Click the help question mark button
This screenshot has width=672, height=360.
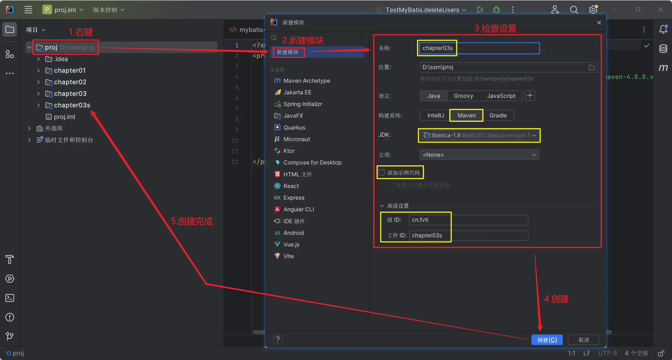[278, 340]
